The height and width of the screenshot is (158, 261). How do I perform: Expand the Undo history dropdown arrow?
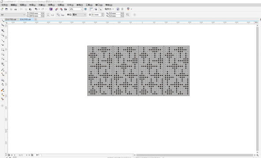pos(39,9)
